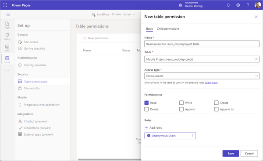The image size is (263, 161).
Task: Click the horizontal scrollbar under permissions list
Action: coord(109,160)
